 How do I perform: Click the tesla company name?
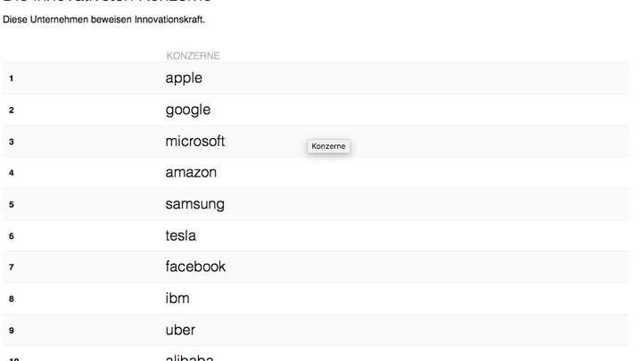[180, 235]
